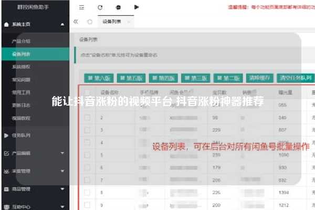Screen dimensions: 315x210
Task: Click the 手机品牌 column header
Action: (149, 92)
